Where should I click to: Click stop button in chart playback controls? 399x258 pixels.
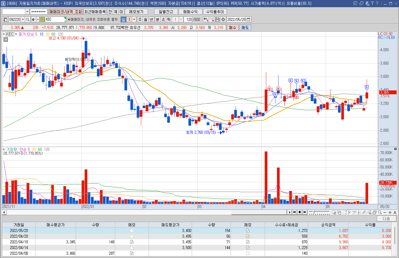click(300, 212)
